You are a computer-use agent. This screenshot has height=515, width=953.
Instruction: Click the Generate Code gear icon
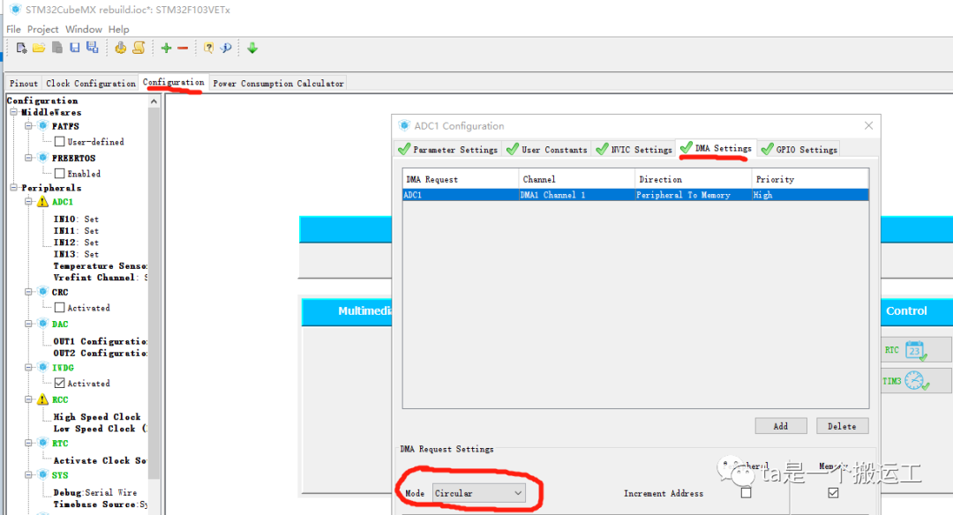tap(120, 48)
